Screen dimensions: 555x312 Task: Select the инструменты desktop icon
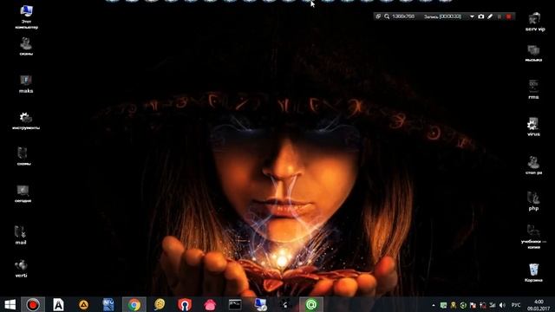pos(26,120)
